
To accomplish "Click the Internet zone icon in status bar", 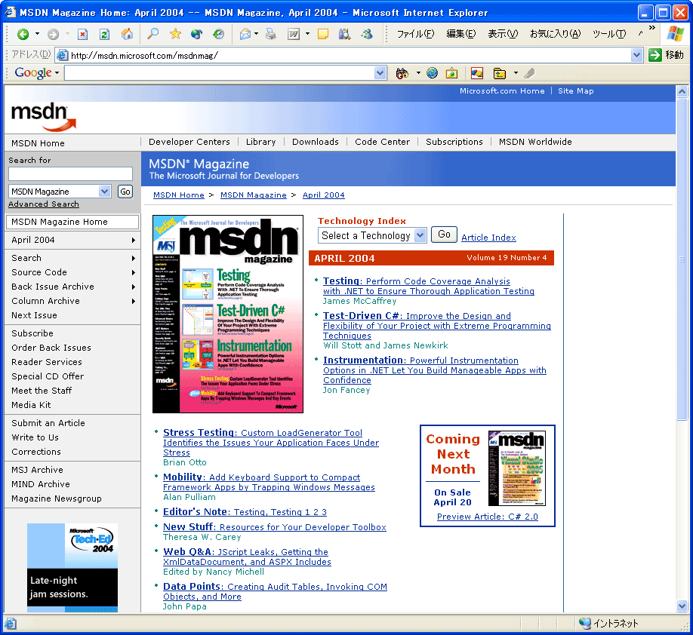I will click(x=585, y=623).
